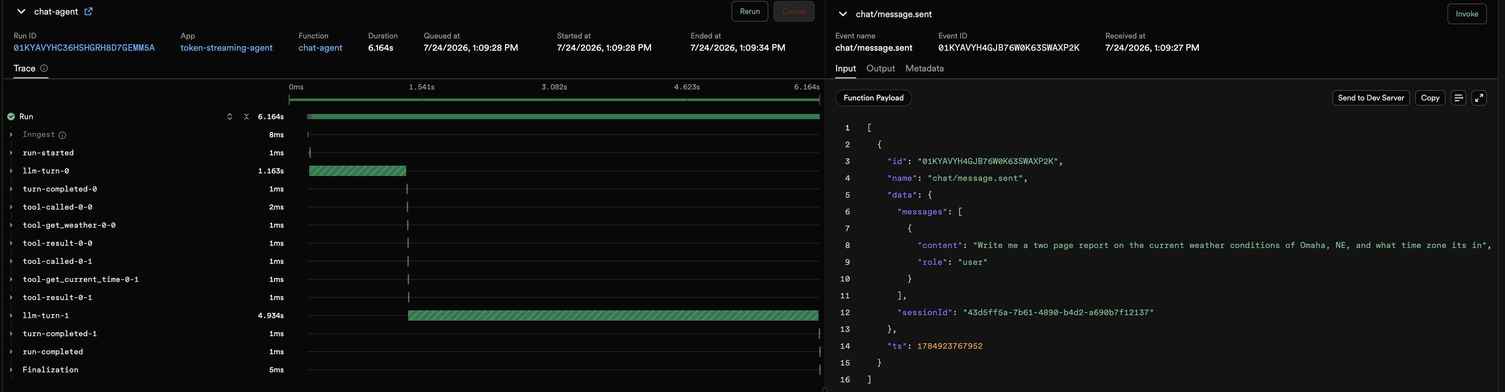Viewport: 1505px width, 392px height.
Task: Click the Inngest info icon
Action: pyautogui.click(x=62, y=135)
